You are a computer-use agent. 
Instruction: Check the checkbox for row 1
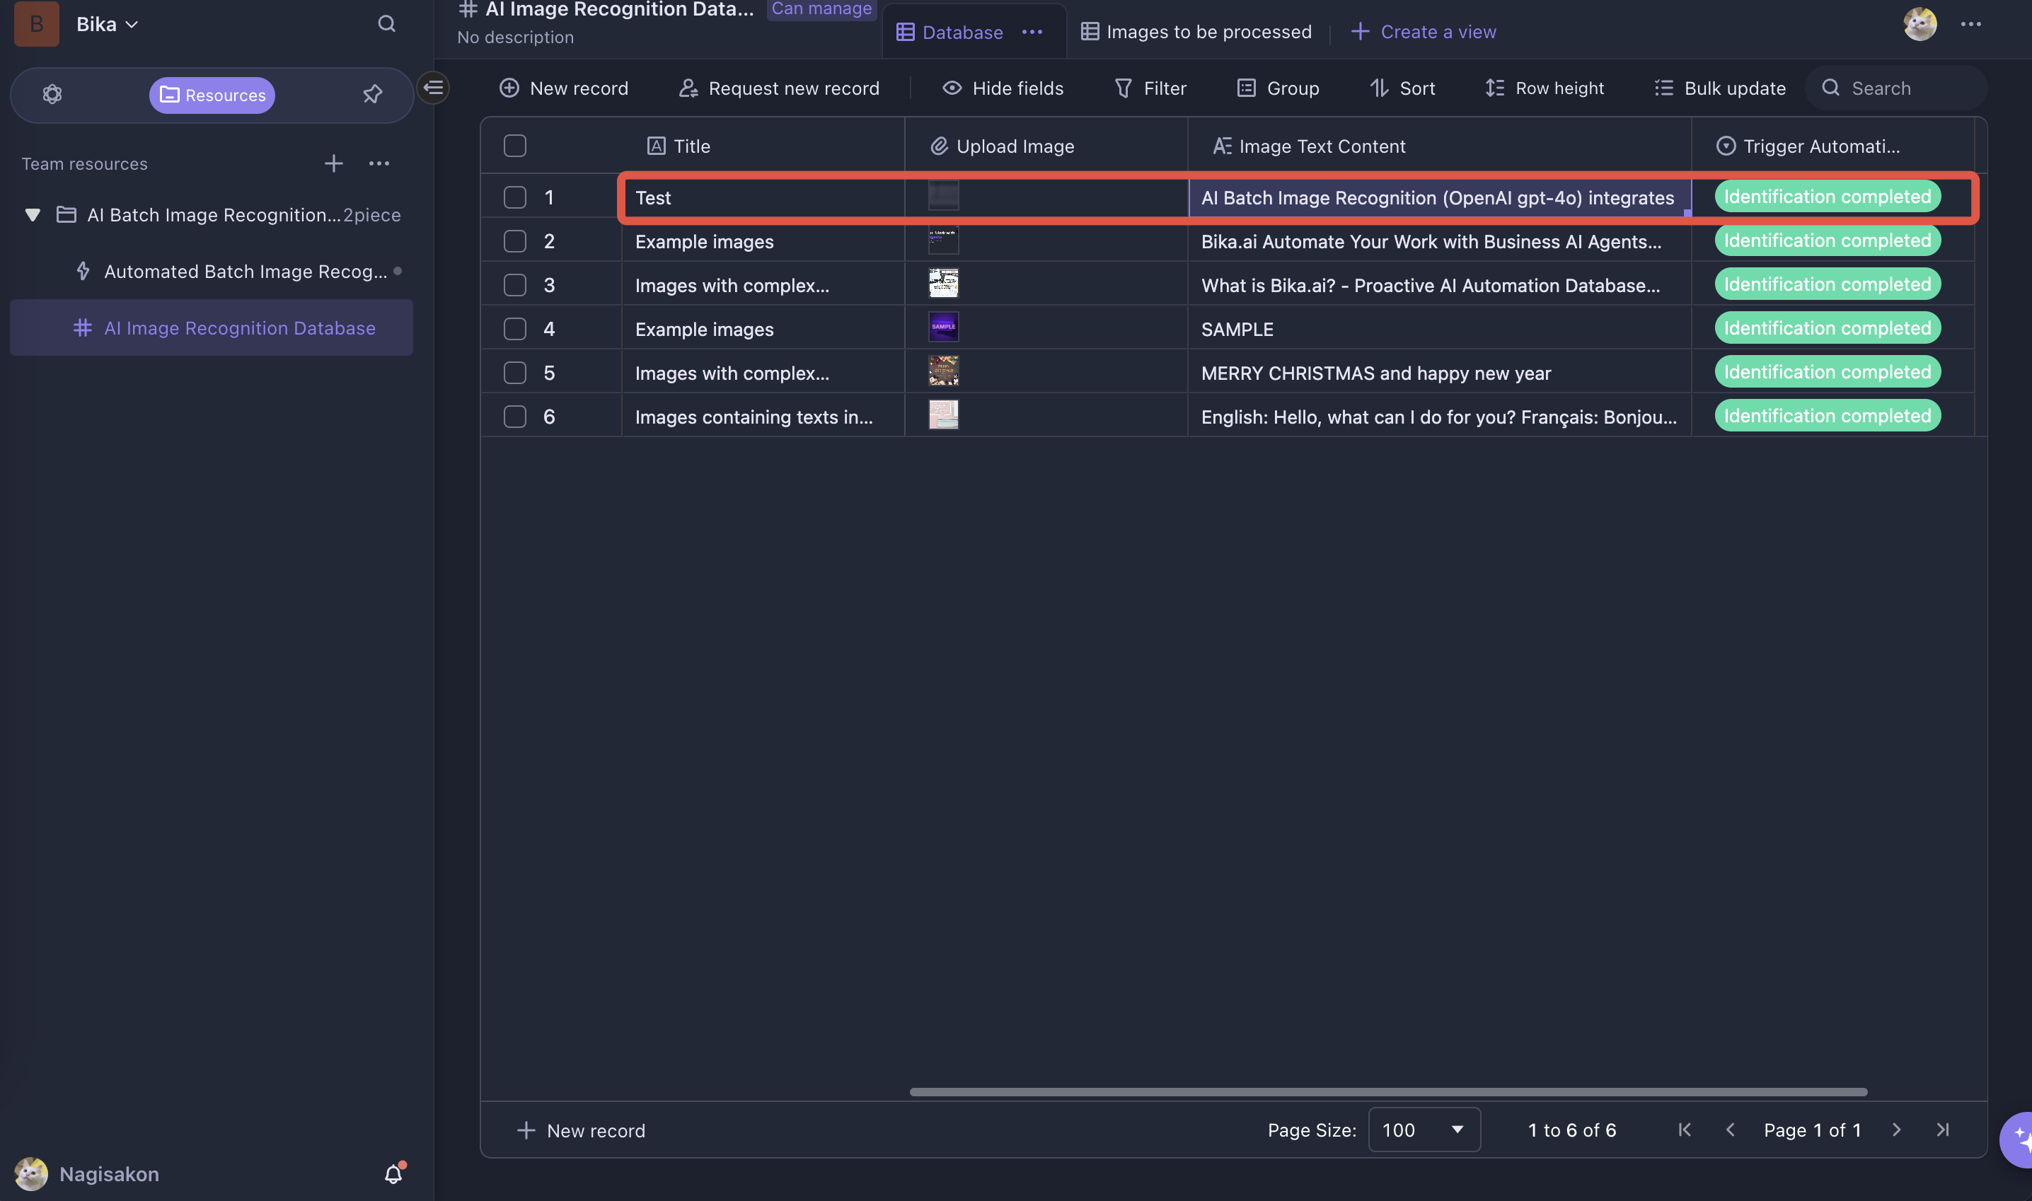pyautogui.click(x=515, y=197)
